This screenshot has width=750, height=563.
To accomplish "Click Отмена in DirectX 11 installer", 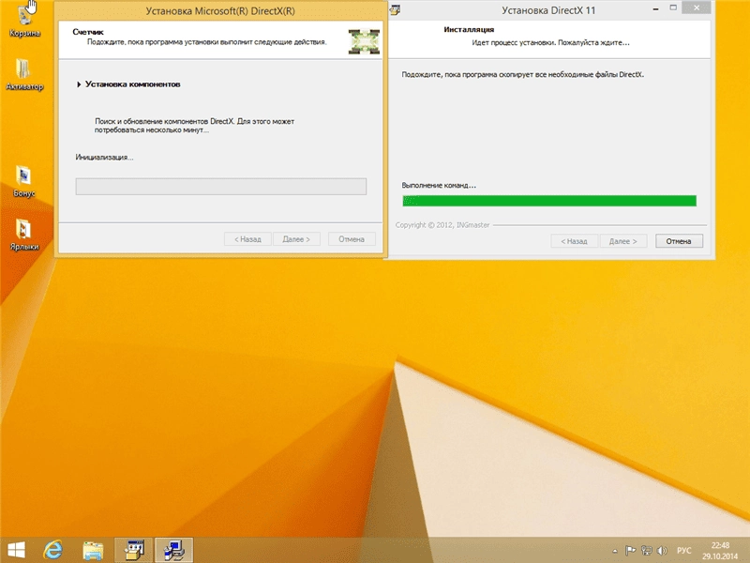I will [x=679, y=241].
